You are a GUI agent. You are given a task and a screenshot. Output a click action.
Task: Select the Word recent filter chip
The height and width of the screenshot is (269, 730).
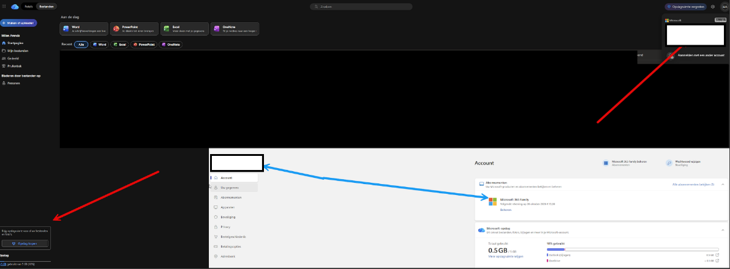100,45
